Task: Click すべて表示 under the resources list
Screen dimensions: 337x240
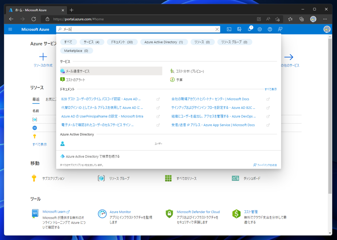Action: tap(39, 145)
